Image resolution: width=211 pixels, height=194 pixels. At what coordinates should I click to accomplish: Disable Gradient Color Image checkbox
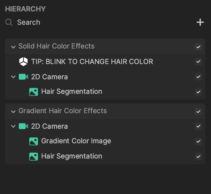198,141
